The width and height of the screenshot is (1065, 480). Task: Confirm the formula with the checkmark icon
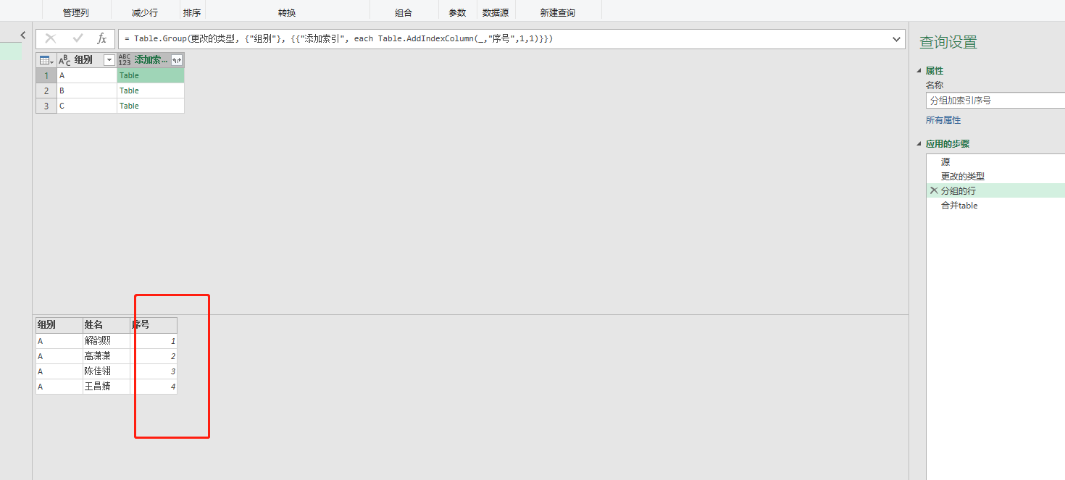click(78, 39)
